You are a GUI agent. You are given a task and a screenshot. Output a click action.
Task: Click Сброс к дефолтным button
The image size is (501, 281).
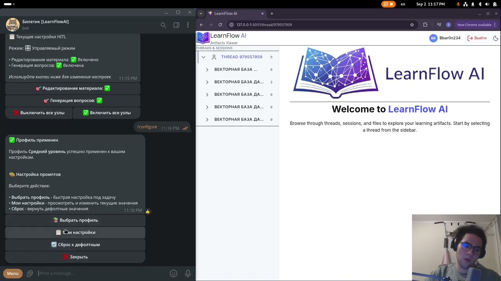tap(75, 245)
